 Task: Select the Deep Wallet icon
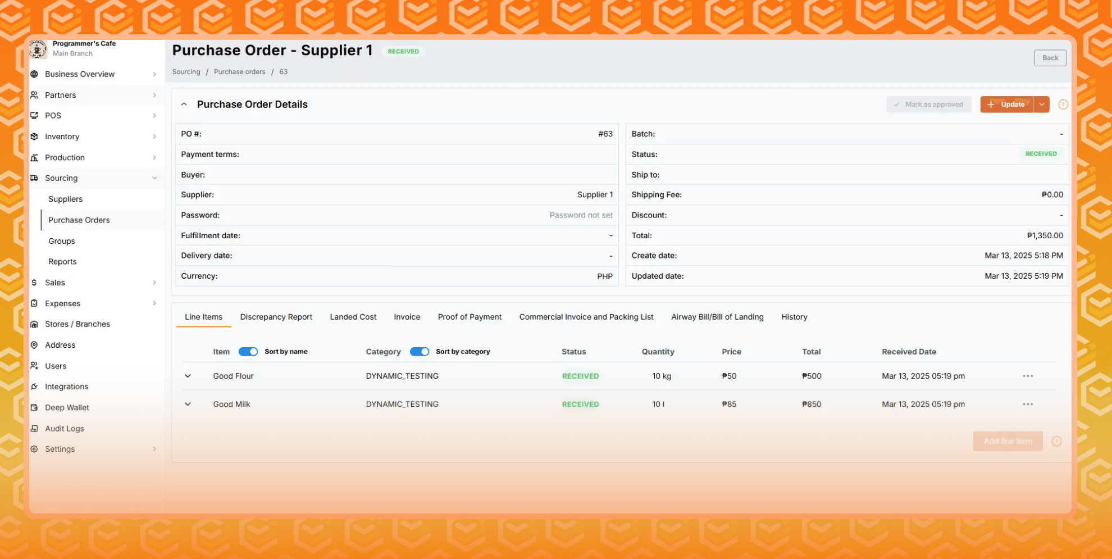(x=34, y=407)
